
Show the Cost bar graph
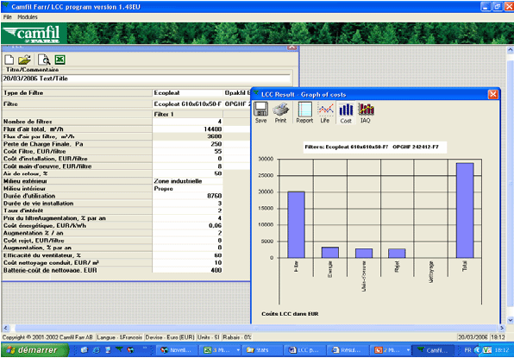click(x=346, y=112)
